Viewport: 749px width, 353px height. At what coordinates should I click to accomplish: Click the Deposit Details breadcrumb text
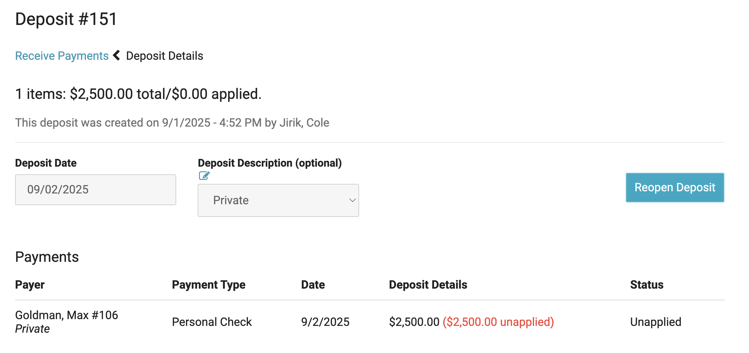pyautogui.click(x=164, y=56)
